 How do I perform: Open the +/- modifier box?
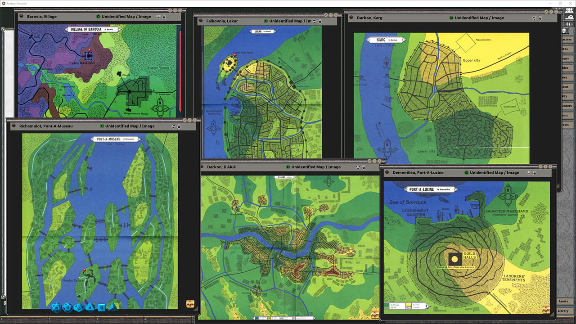(x=569, y=24)
